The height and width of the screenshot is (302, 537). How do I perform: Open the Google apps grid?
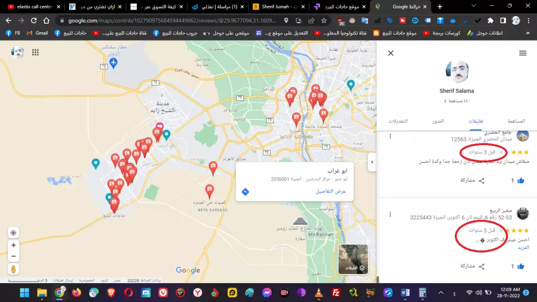35,52
